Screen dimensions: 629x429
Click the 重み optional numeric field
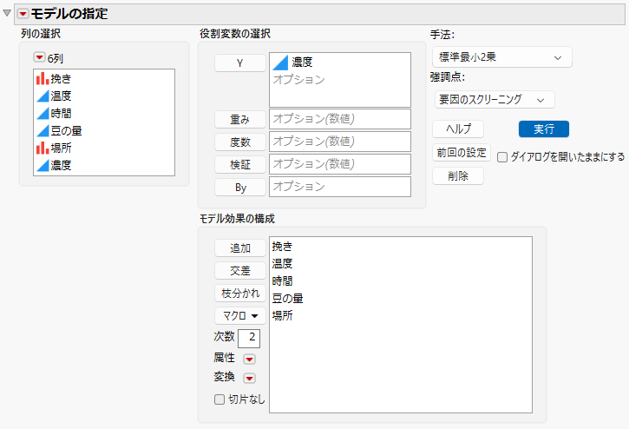(x=340, y=119)
